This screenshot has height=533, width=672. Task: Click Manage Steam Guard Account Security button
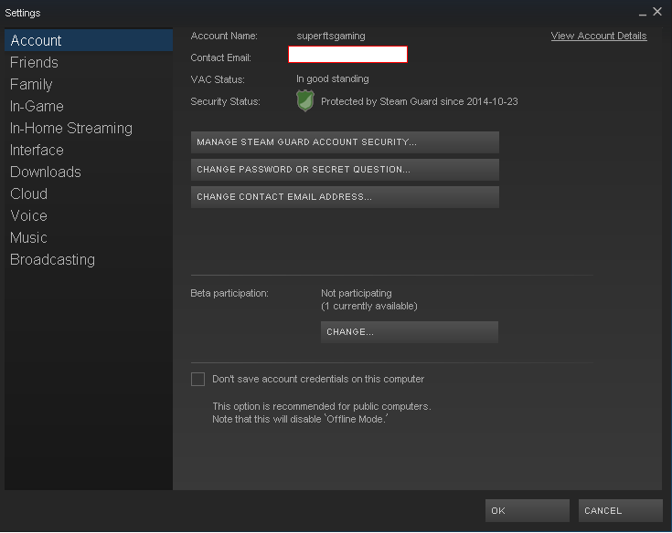coord(345,142)
